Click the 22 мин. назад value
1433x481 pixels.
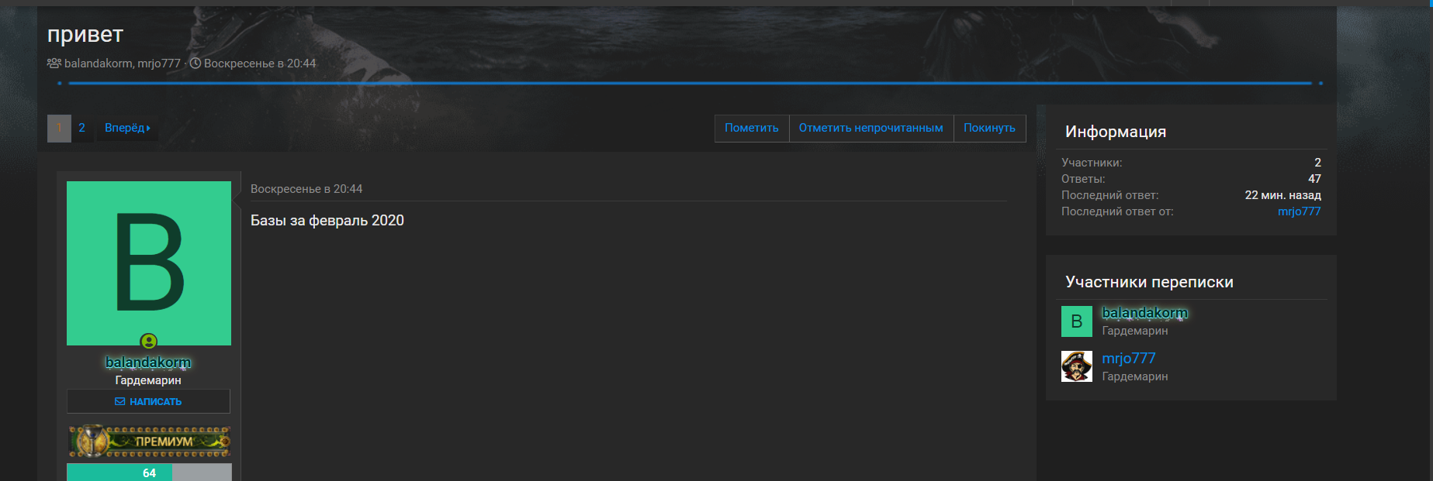tap(1282, 195)
